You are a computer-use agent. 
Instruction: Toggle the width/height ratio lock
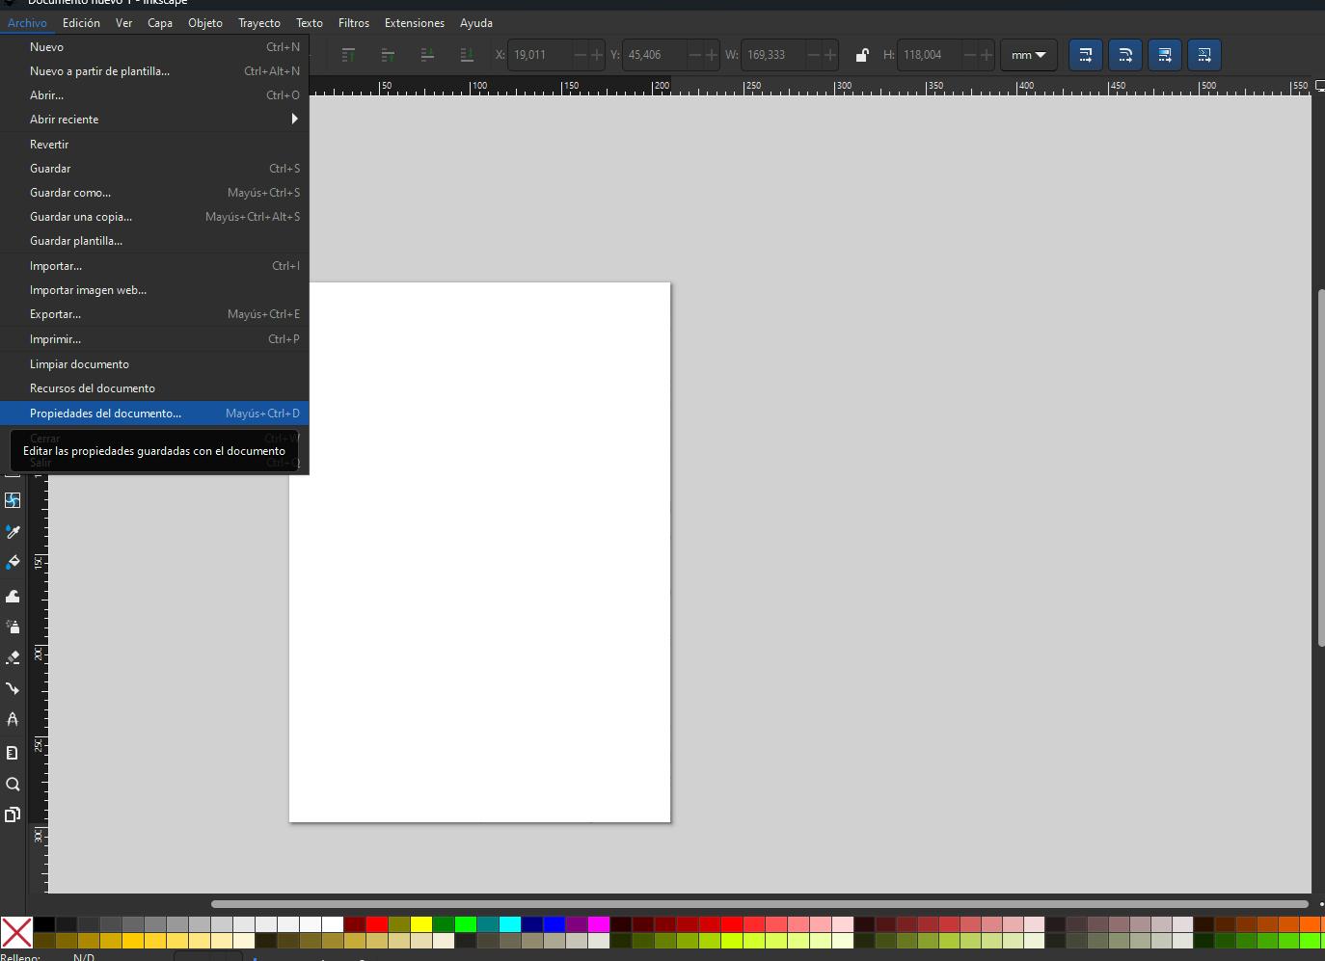[862, 55]
